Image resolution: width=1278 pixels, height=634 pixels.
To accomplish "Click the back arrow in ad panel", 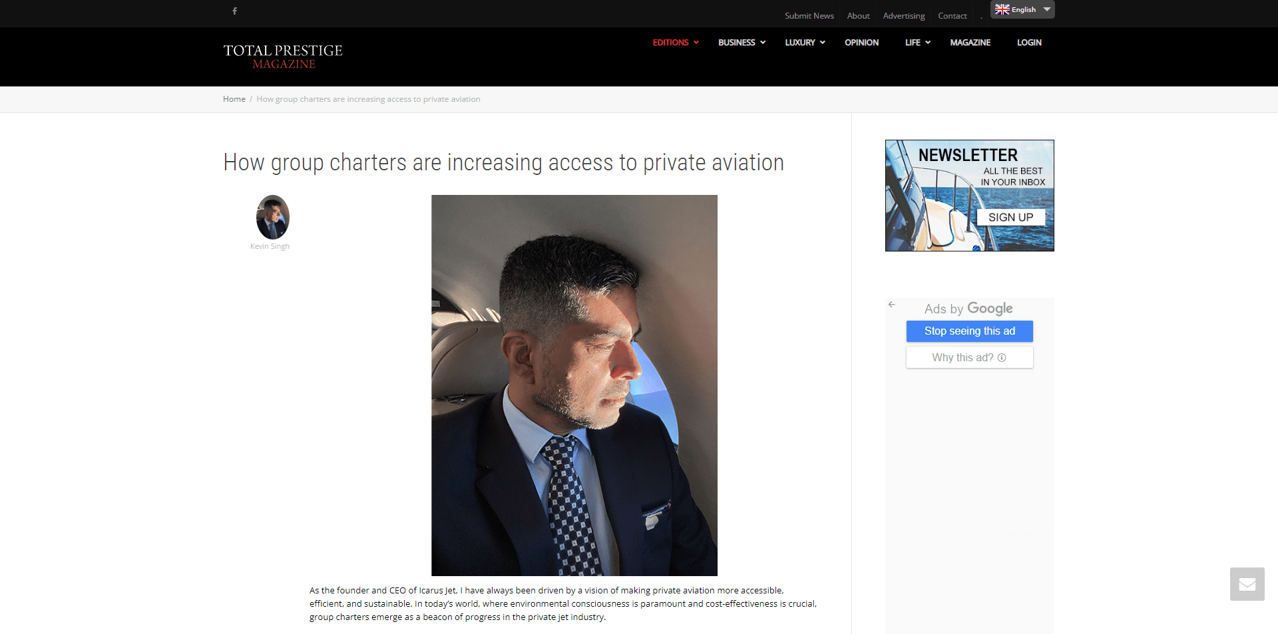I will (x=892, y=305).
